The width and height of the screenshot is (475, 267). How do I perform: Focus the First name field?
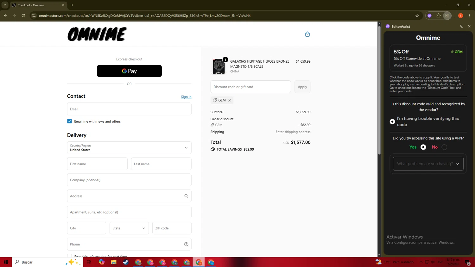(97, 164)
